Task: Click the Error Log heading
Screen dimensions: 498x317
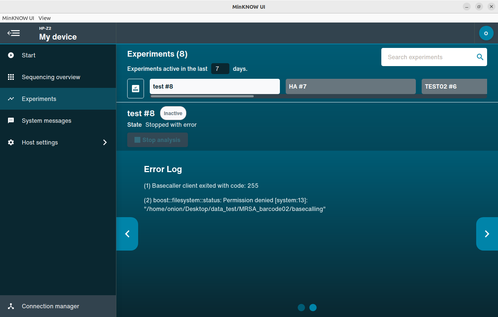Action: pos(163,169)
